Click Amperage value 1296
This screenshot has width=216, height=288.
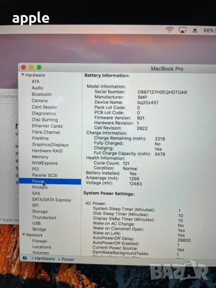coord(134,179)
